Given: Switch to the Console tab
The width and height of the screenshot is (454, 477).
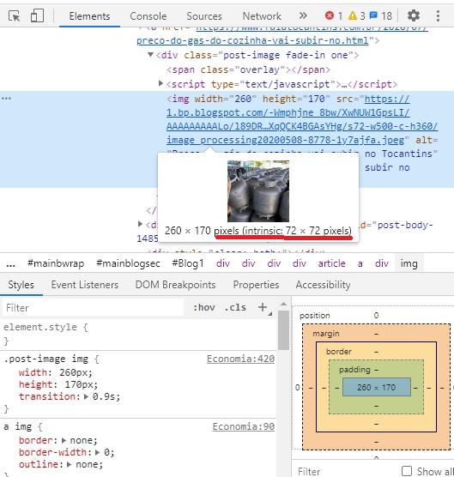Looking at the screenshot, I should [x=148, y=16].
